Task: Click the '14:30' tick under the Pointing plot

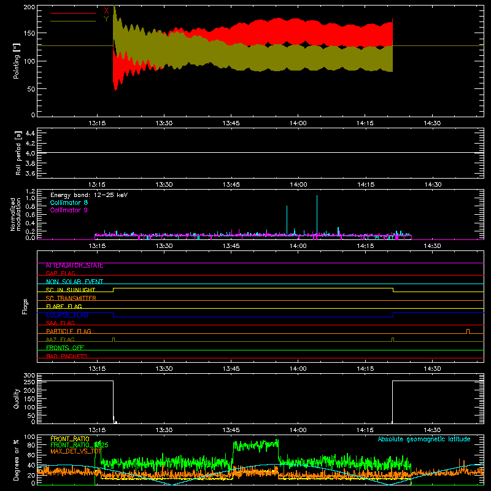Action: (x=432, y=123)
